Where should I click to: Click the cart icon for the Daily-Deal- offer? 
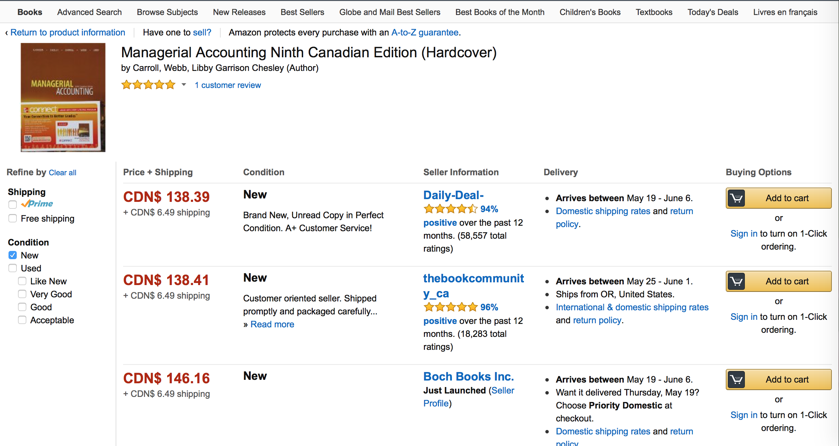point(737,198)
